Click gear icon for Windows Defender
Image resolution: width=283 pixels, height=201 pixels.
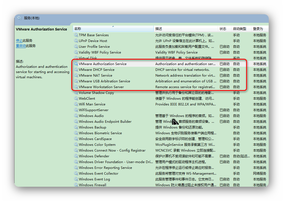pyautogui.click(x=76, y=156)
